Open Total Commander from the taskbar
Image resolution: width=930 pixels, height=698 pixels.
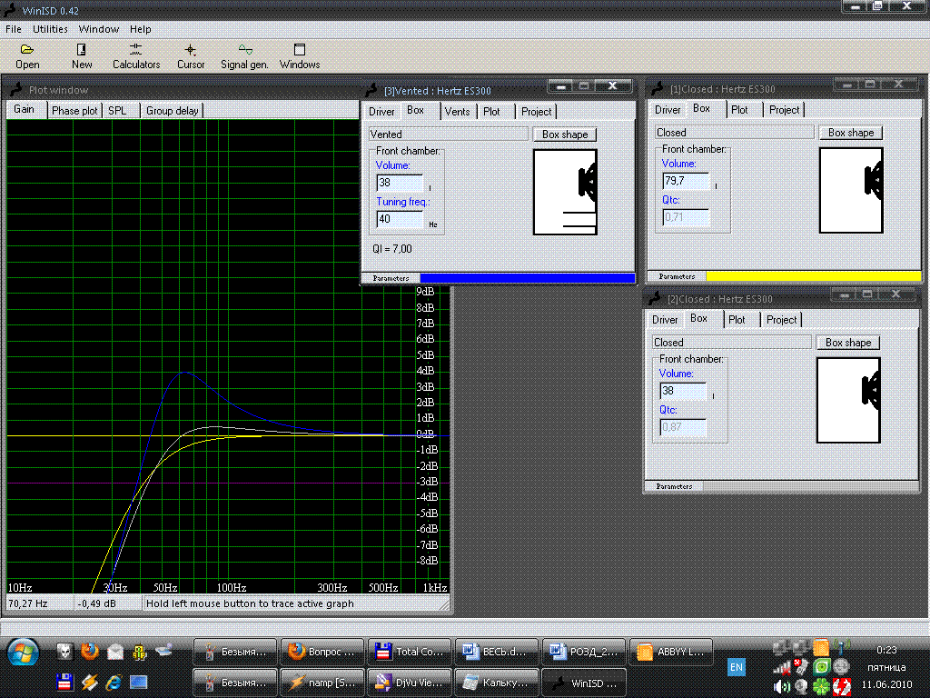(407, 652)
